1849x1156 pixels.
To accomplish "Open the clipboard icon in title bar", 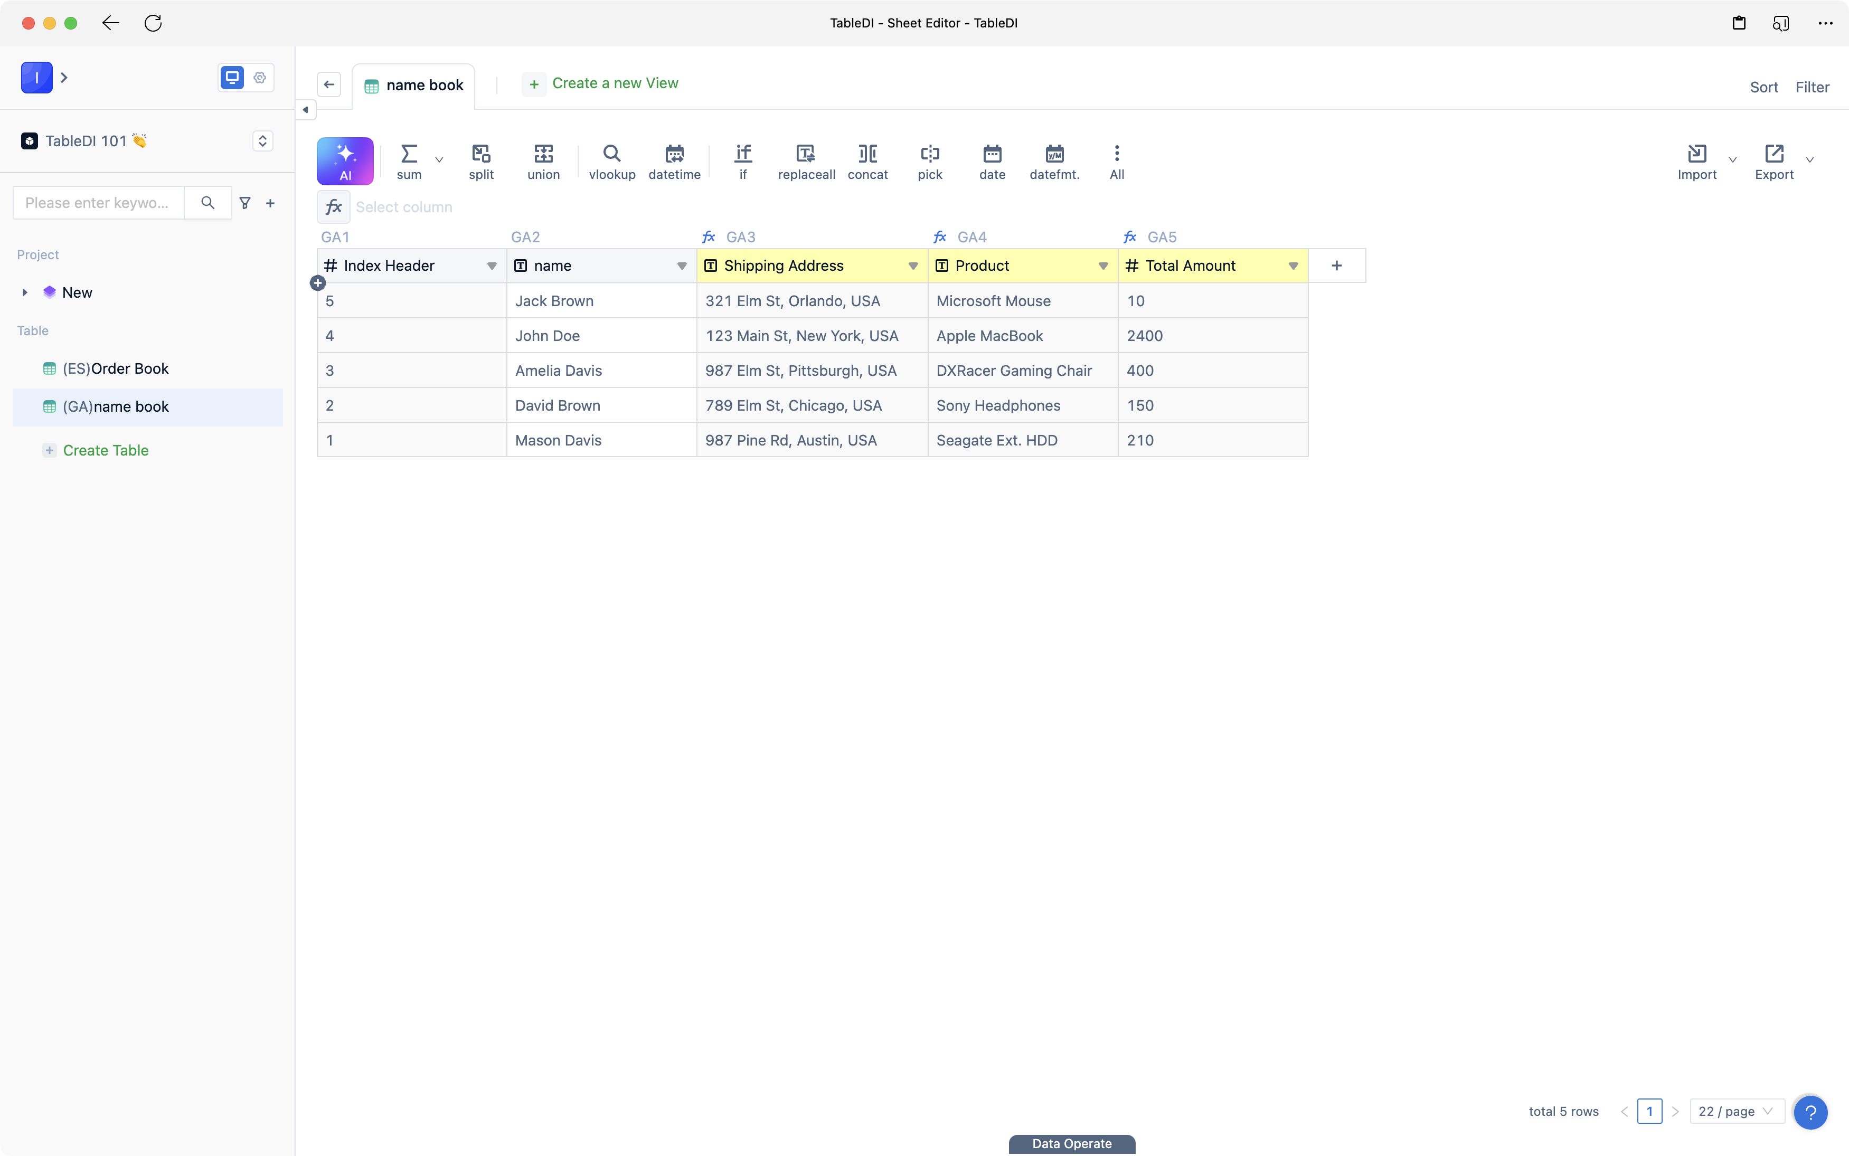I will click(x=1739, y=23).
